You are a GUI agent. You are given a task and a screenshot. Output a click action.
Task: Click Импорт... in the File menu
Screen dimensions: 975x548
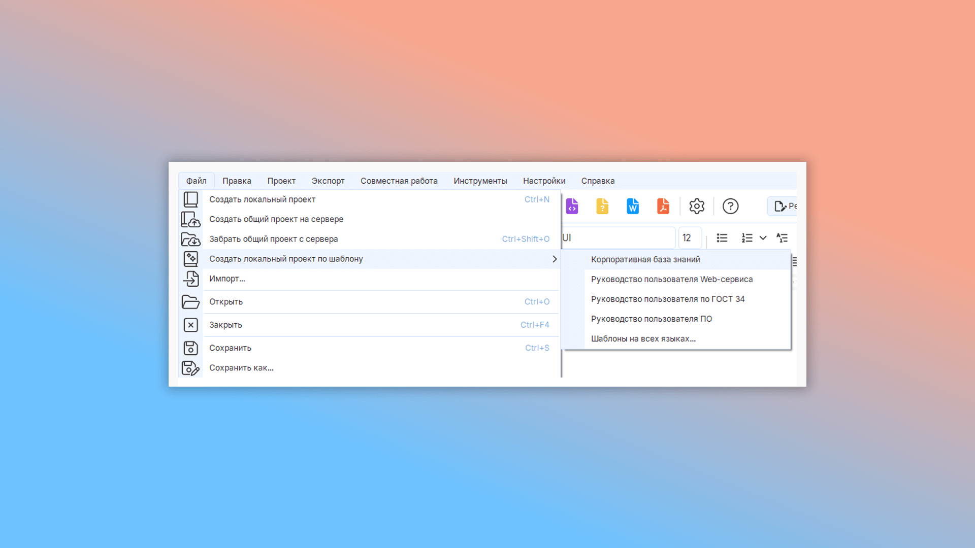227,279
